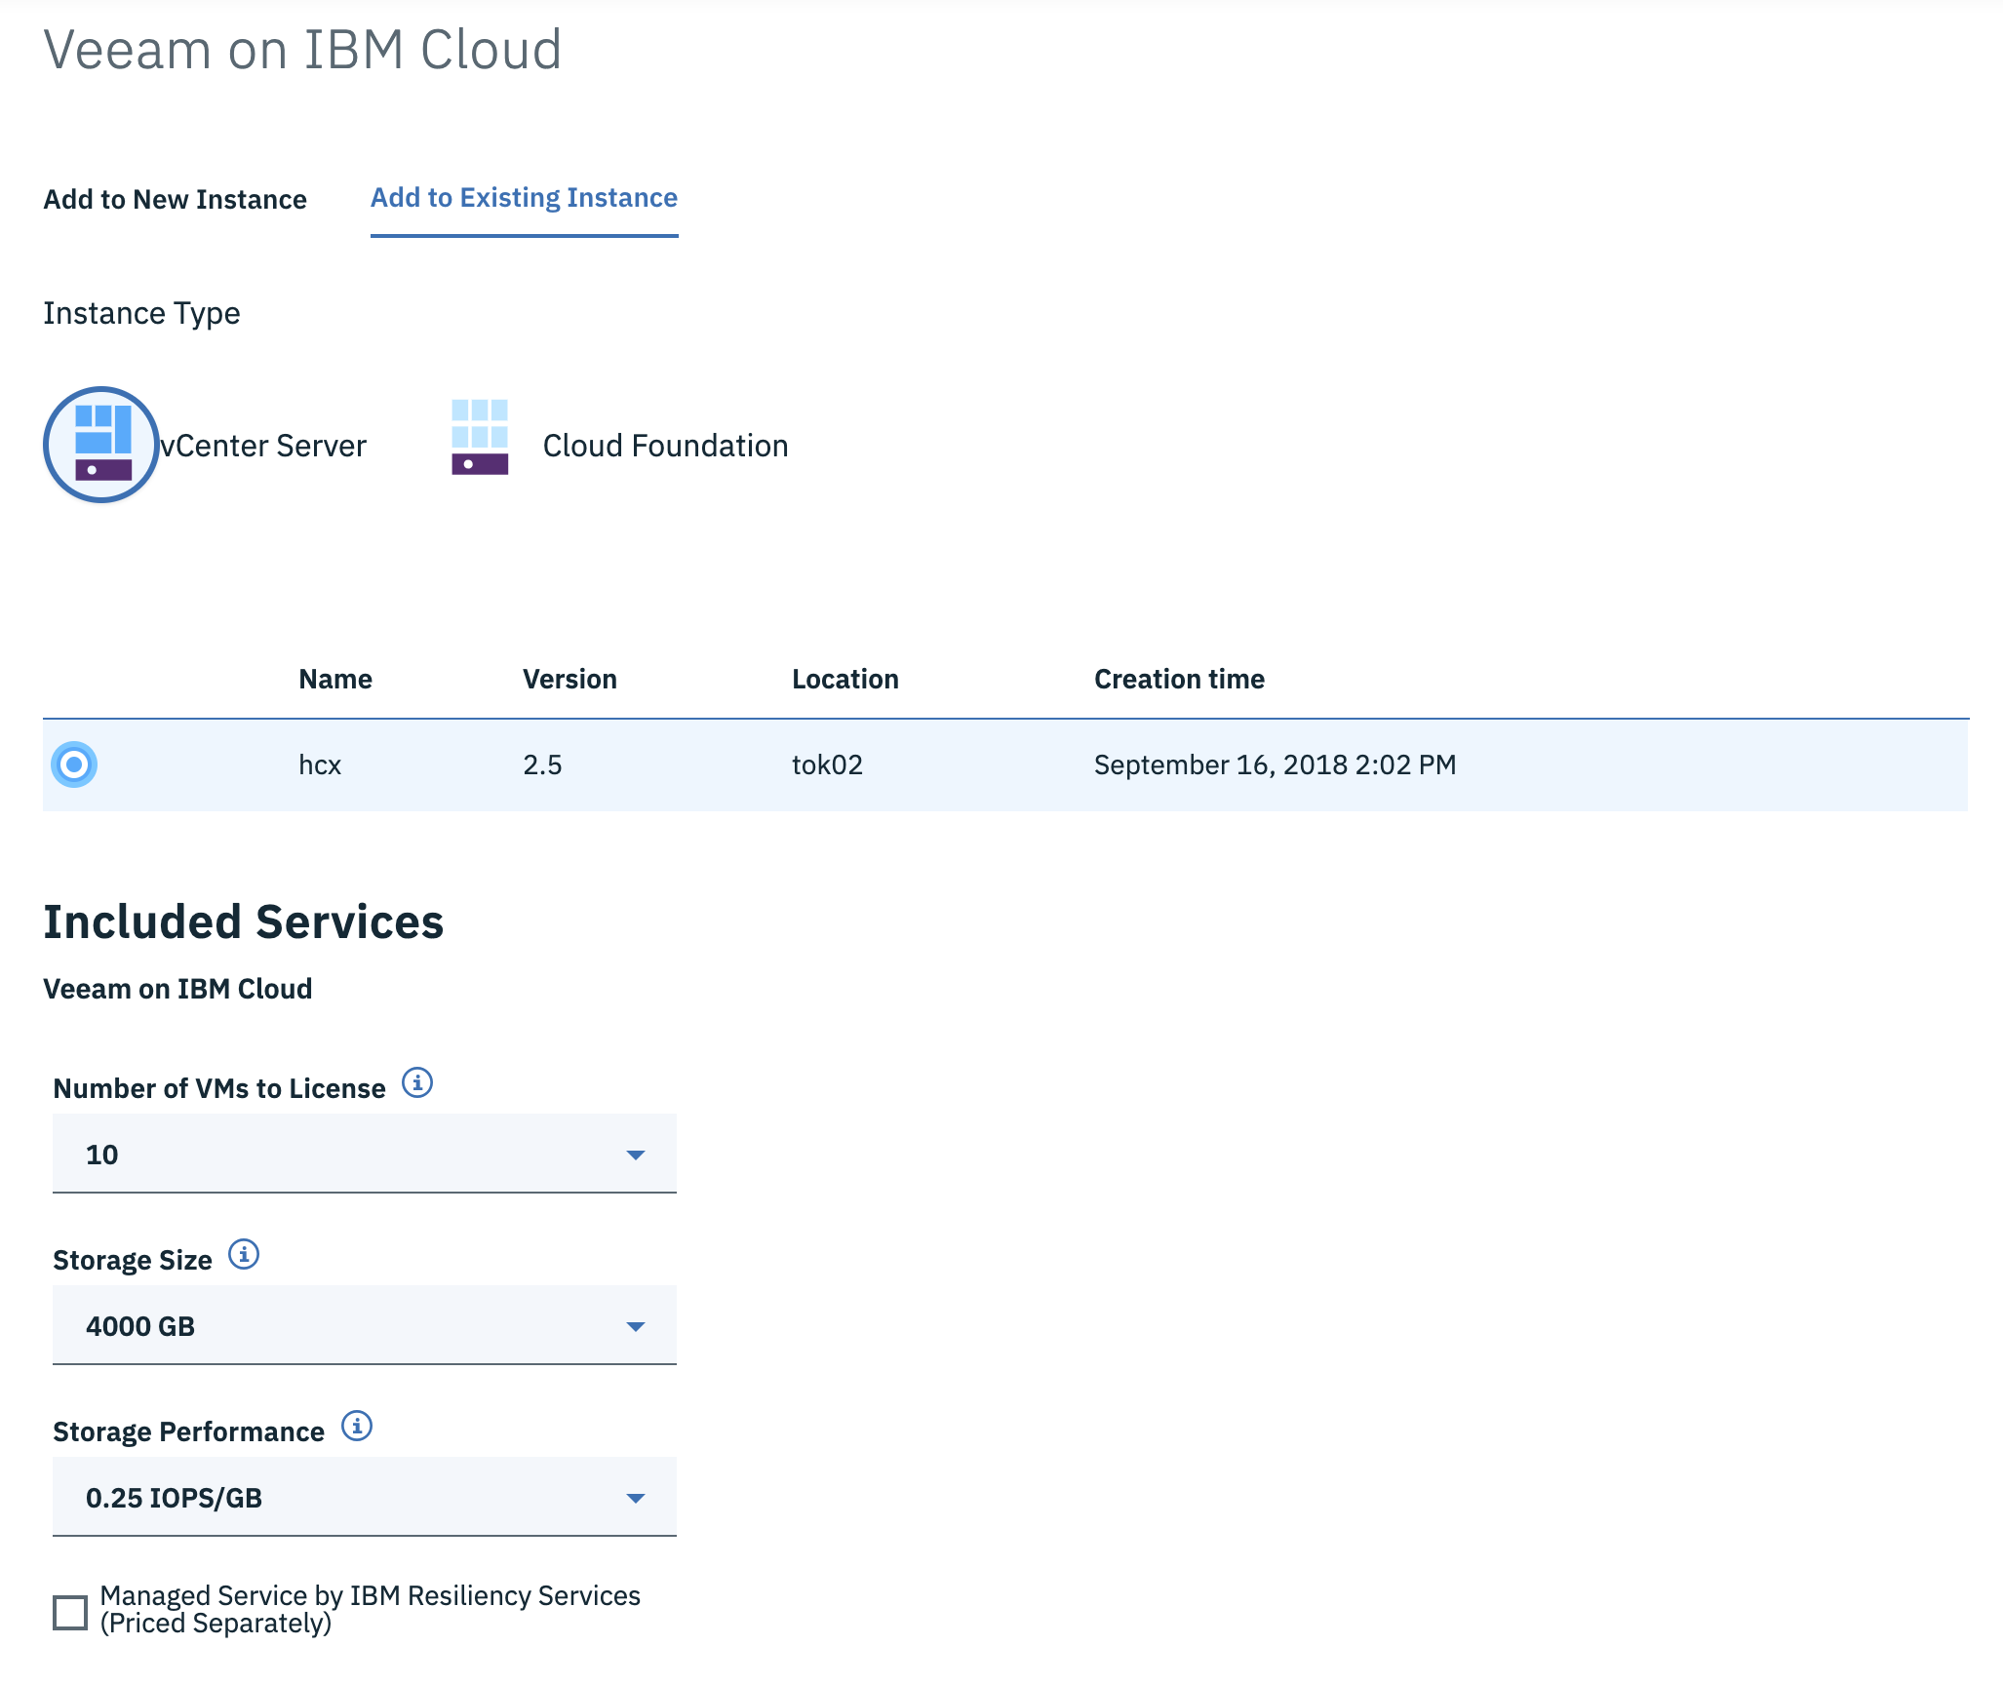
Task: Click the info icon beside Storage Size
Action: click(x=245, y=1256)
